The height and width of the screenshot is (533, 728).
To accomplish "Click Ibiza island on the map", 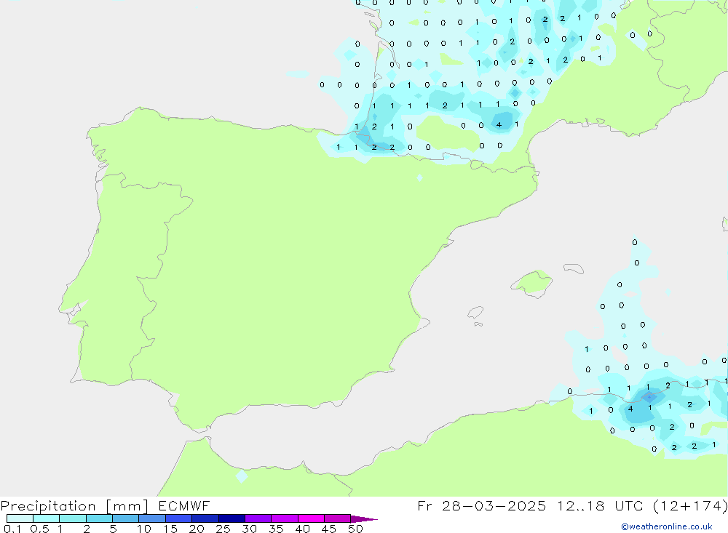I will [x=475, y=313].
